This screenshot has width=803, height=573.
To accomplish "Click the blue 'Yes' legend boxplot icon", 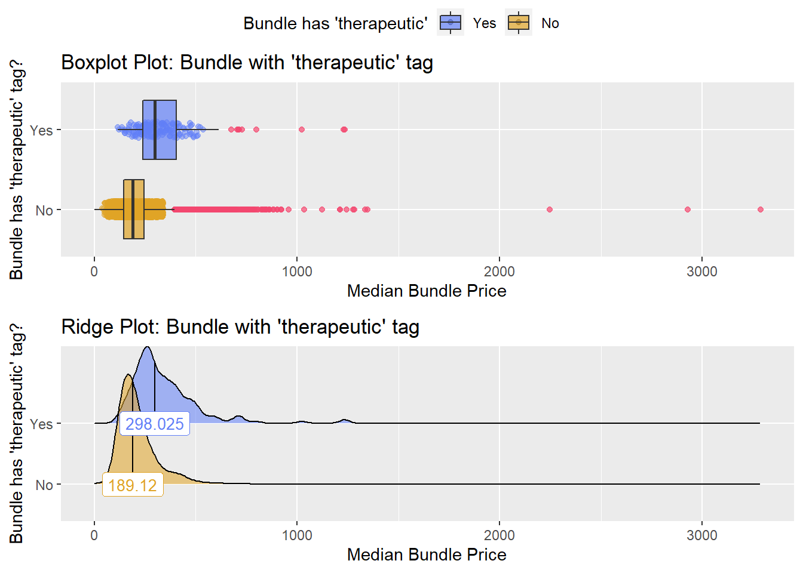I will point(450,23).
